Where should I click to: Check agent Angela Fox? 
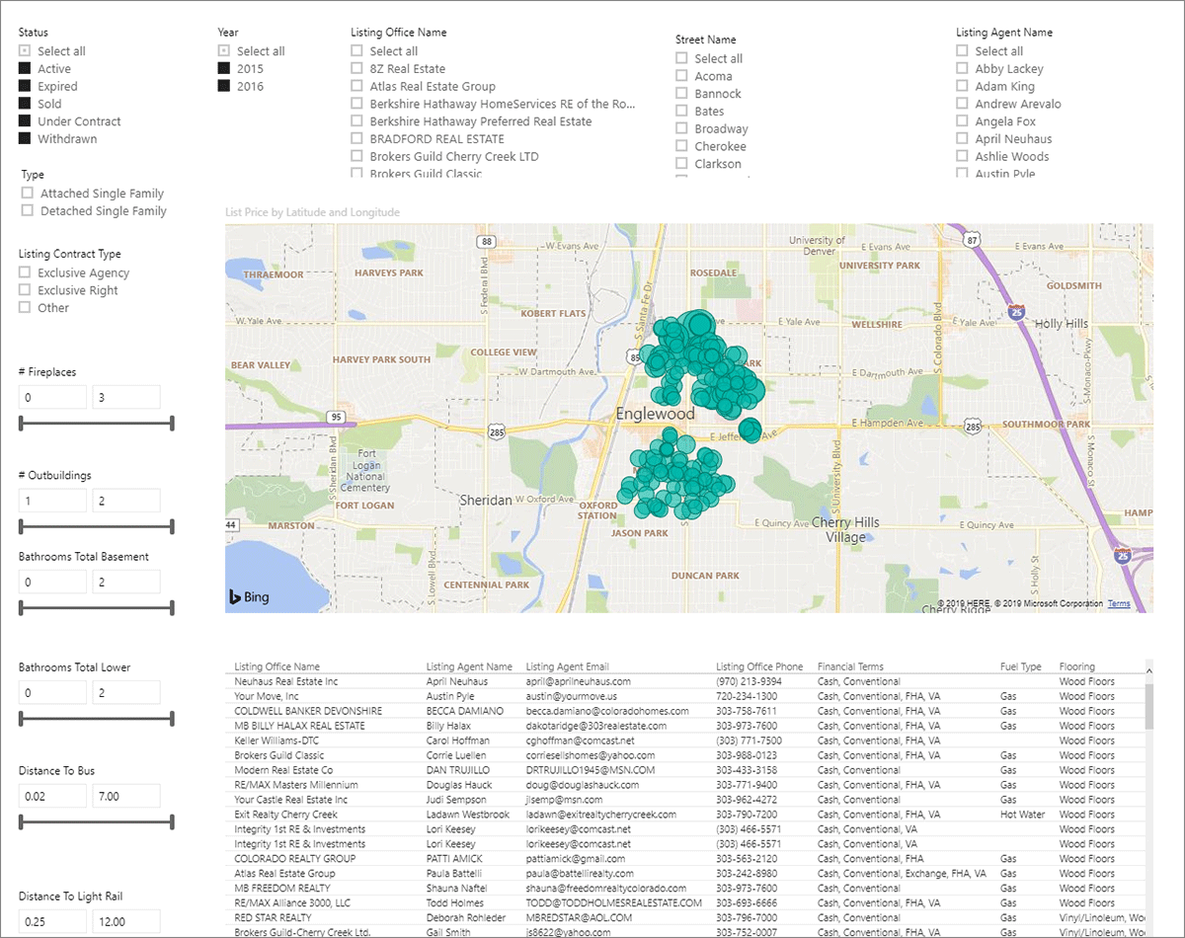tap(963, 121)
